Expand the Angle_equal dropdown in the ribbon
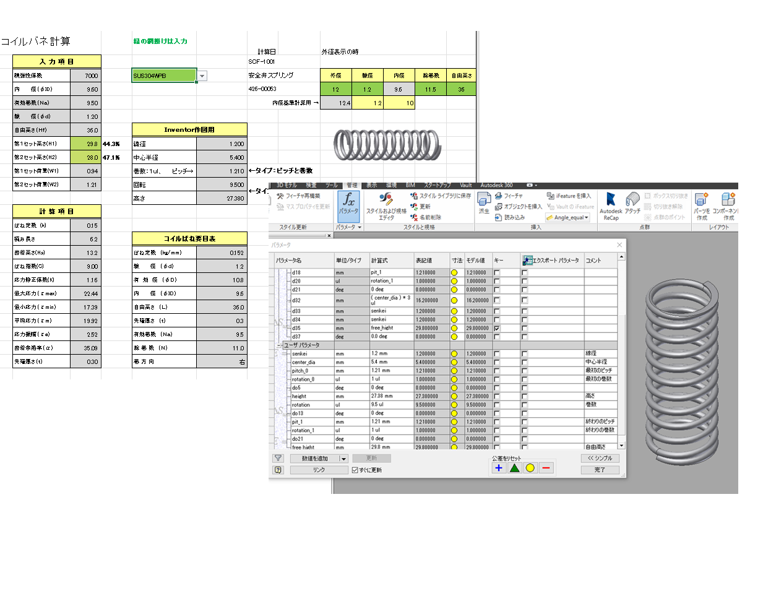Image resolution: width=763 pixels, height=614 pixels. click(586, 217)
